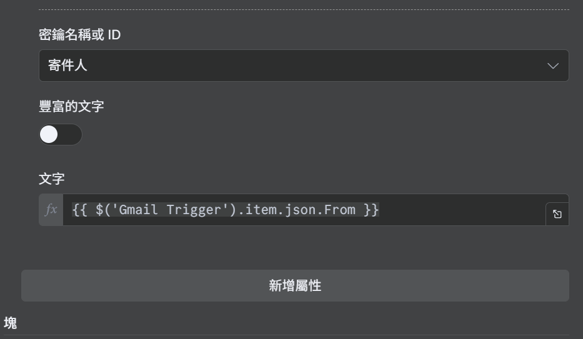Focus the 文字 expression input field
This screenshot has height=339, width=583.
[x=304, y=209]
